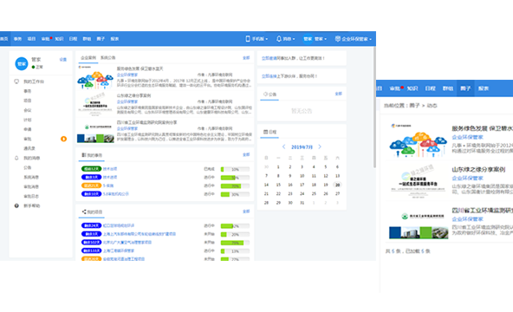Expand the 消息 notifications dropdown

(x=286, y=39)
